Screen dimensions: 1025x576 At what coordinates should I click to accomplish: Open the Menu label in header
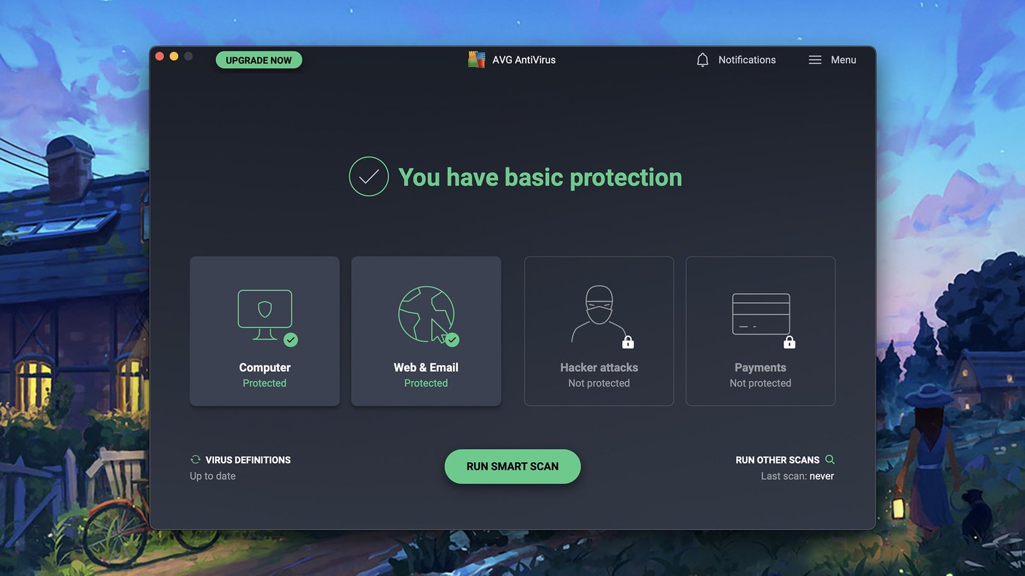pyautogui.click(x=843, y=60)
